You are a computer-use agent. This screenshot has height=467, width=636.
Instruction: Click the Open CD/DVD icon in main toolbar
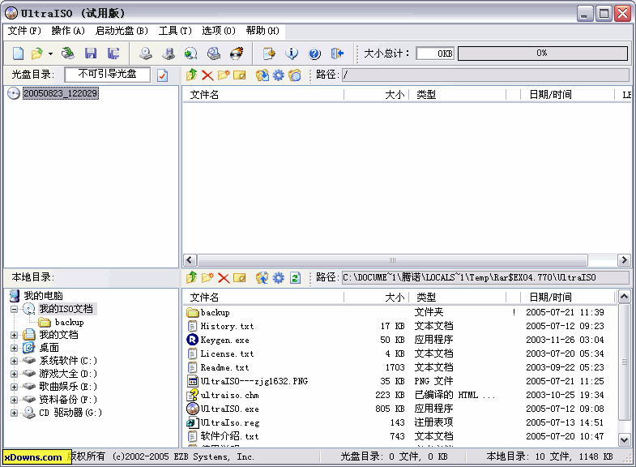[68, 54]
